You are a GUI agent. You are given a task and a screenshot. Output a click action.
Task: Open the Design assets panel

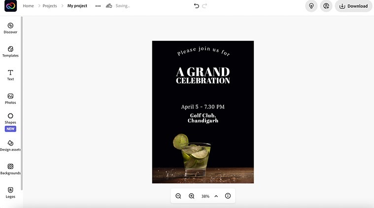pyautogui.click(x=10, y=146)
